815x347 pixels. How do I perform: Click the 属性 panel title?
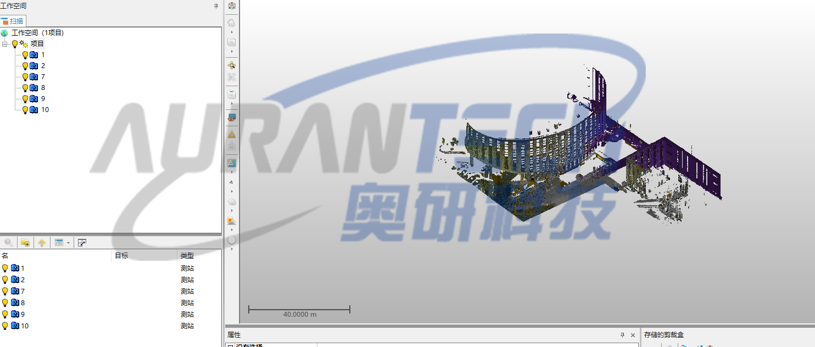[234, 335]
